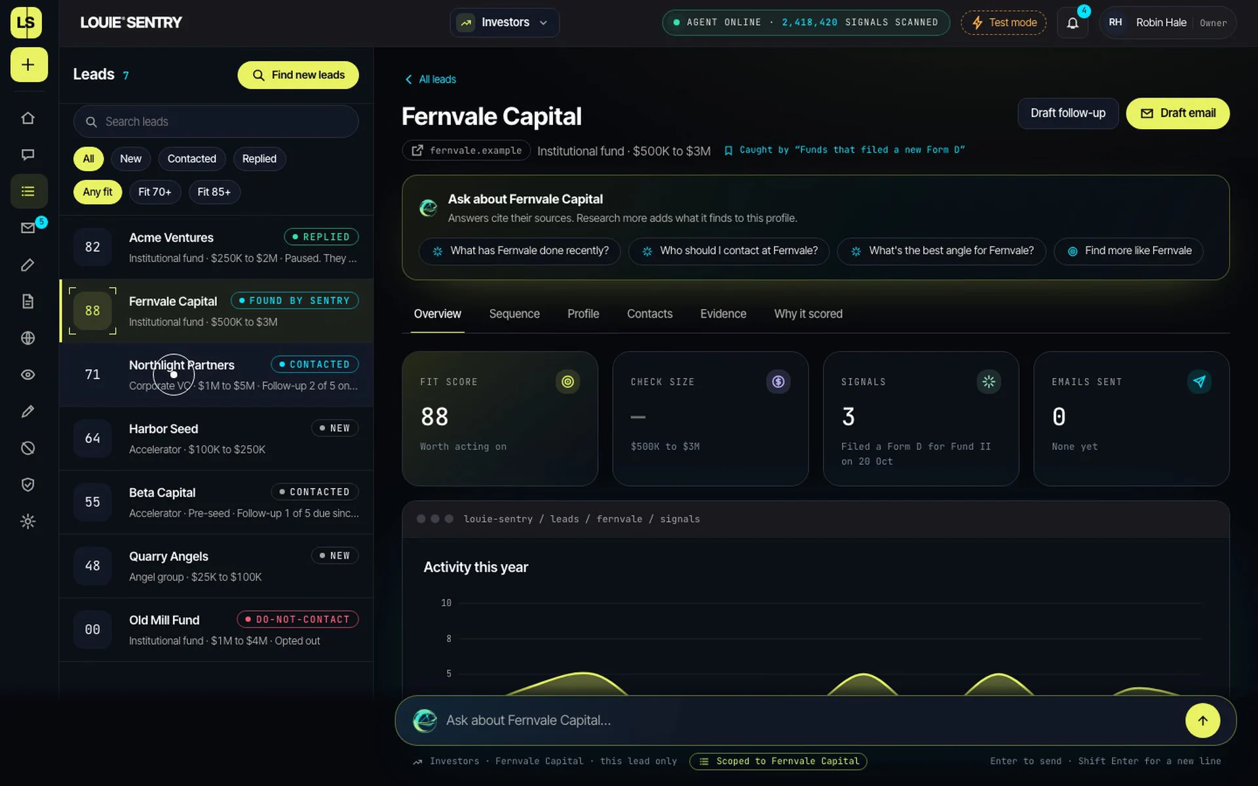Screen dimensions: 1258x786
Task: Open the shield check sidebar icon
Action: [28, 485]
